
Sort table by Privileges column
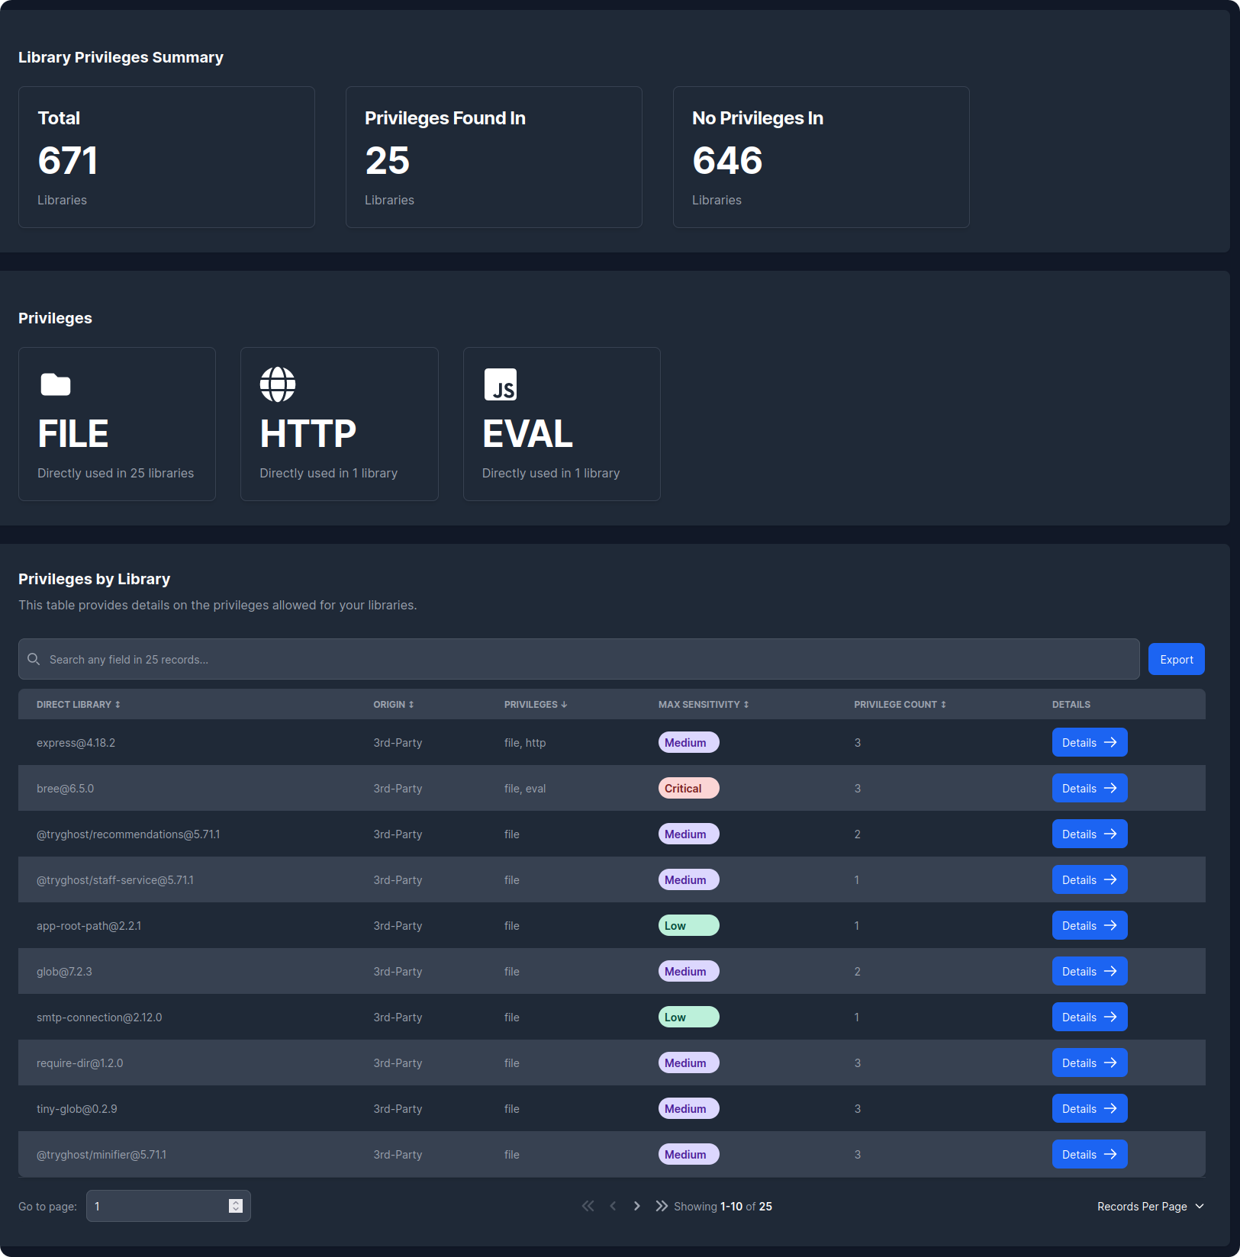(x=536, y=704)
